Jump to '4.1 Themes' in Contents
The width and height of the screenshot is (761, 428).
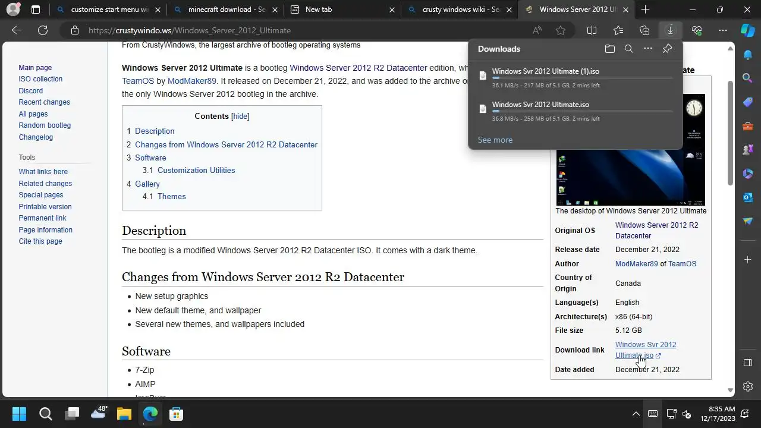coord(164,196)
